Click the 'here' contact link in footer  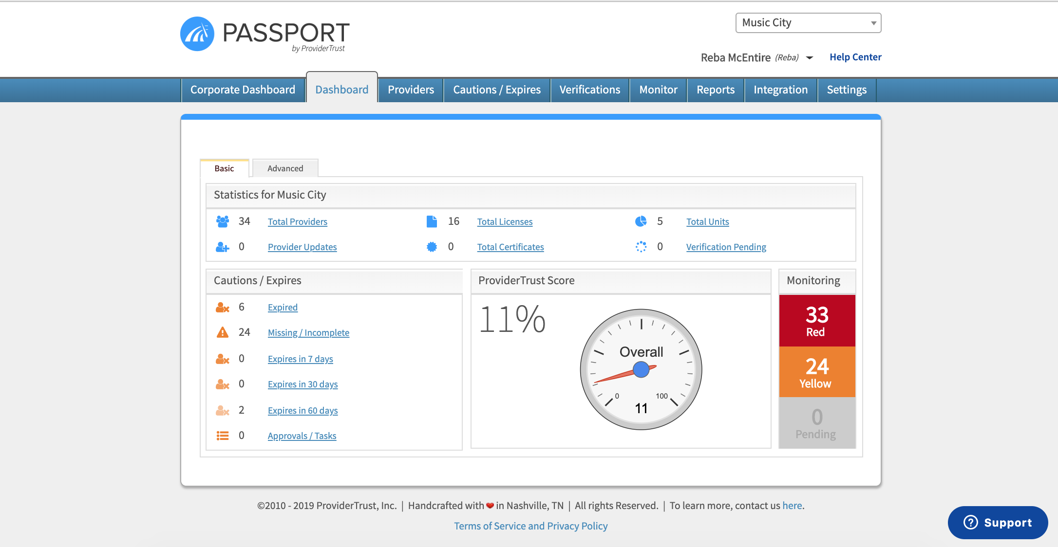click(792, 506)
